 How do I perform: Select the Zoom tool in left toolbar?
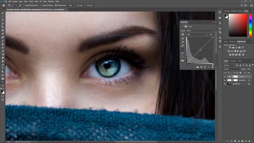(x=3, y=82)
